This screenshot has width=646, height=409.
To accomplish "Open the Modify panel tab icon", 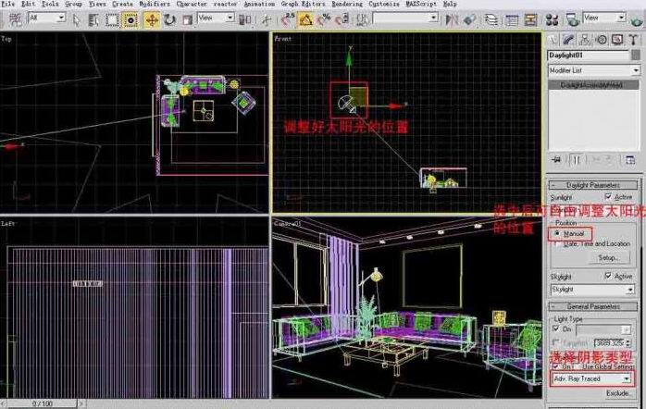I will coord(568,40).
